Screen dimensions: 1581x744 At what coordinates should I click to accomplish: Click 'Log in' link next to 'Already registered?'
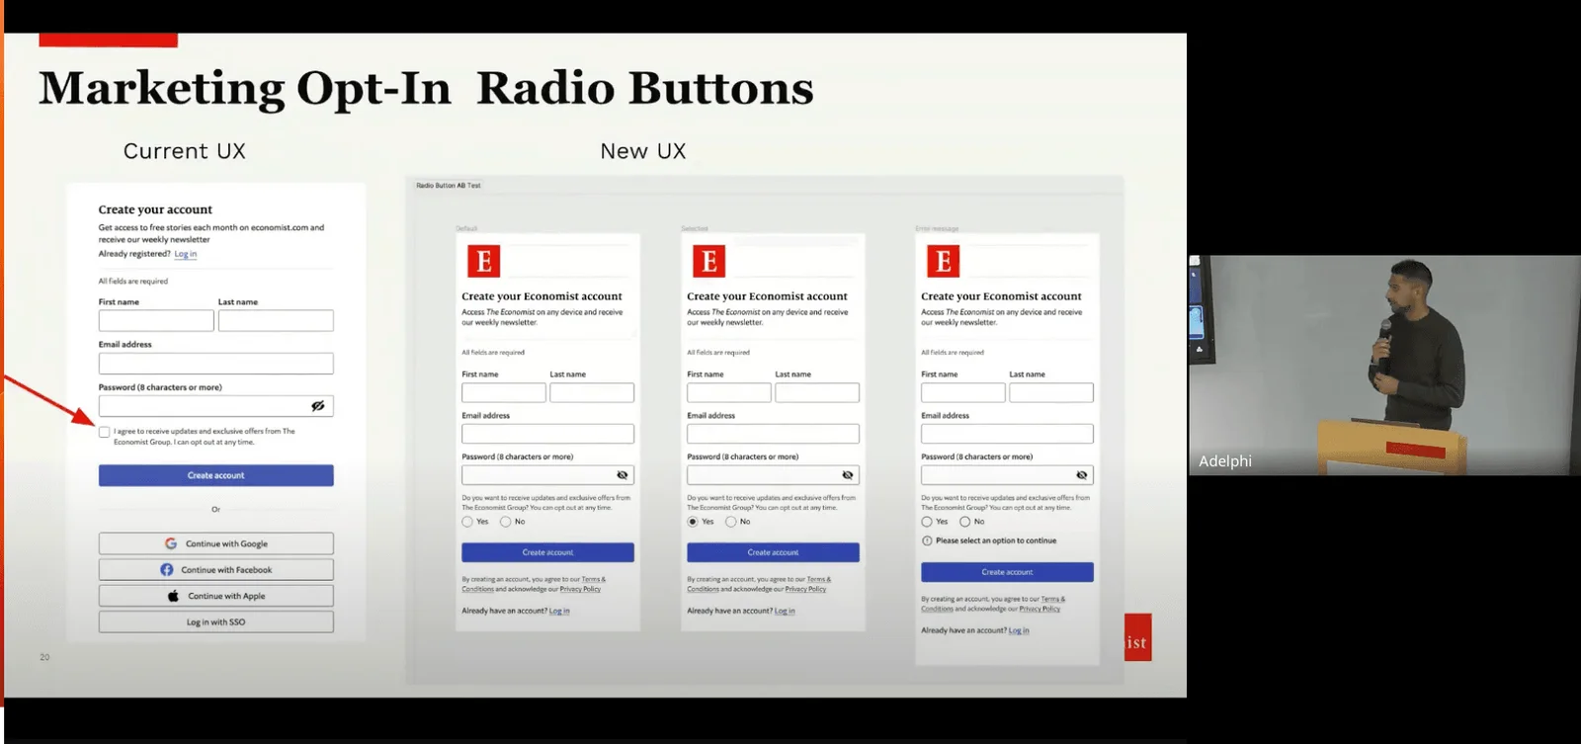186,254
